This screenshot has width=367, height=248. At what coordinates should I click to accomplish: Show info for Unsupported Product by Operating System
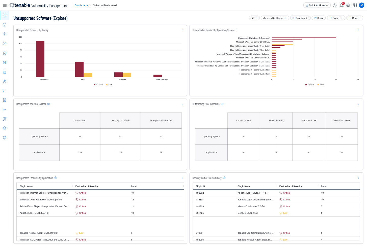tap(237, 30)
